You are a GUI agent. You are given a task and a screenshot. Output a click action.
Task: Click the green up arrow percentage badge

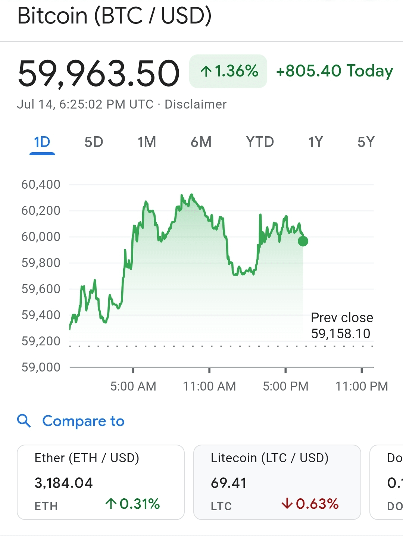coord(228,71)
